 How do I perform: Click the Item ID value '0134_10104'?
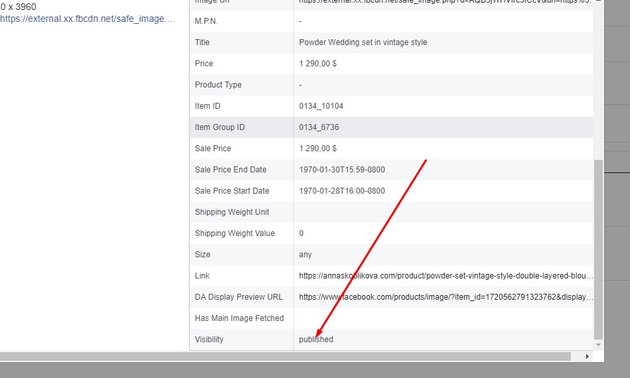pos(321,106)
